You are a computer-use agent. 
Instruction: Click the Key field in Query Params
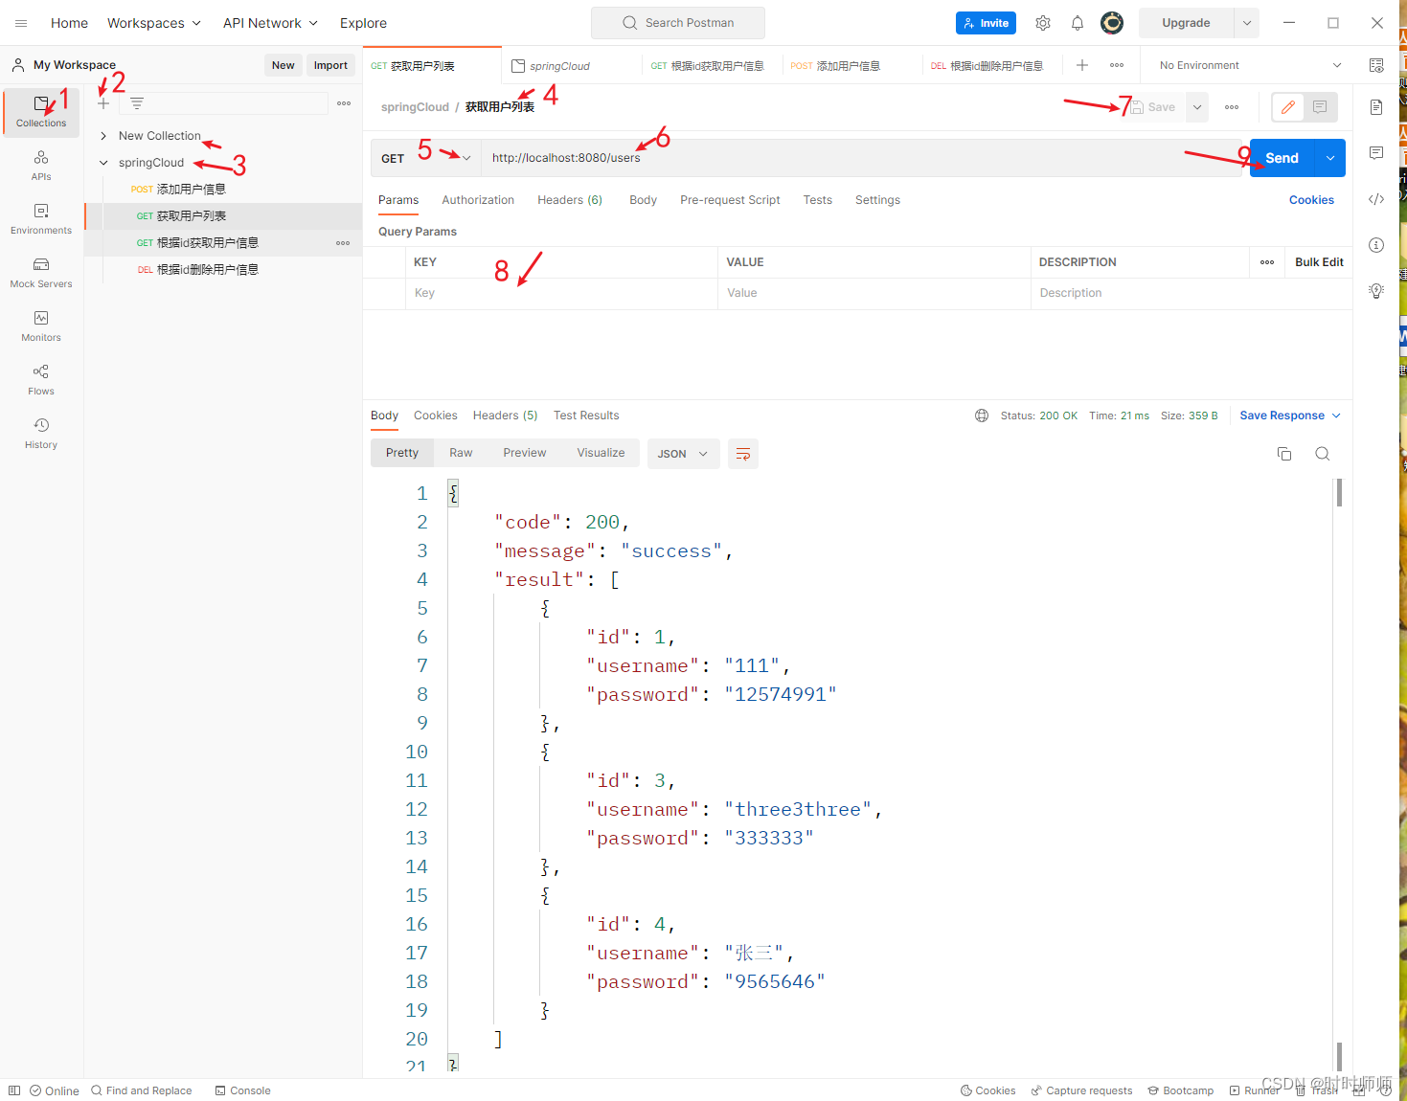pos(561,293)
